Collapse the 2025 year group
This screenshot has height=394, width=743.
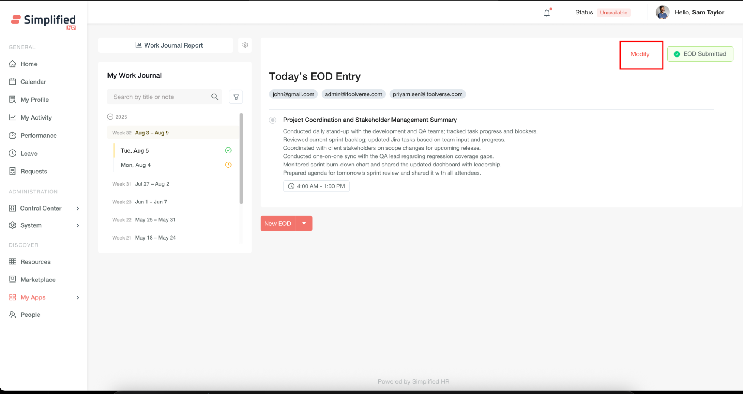tap(110, 117)
